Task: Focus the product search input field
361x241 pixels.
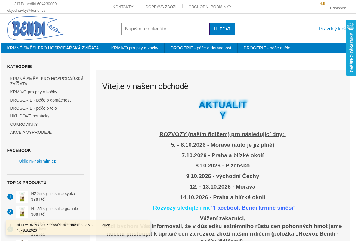Action: [x=165, y=29]
